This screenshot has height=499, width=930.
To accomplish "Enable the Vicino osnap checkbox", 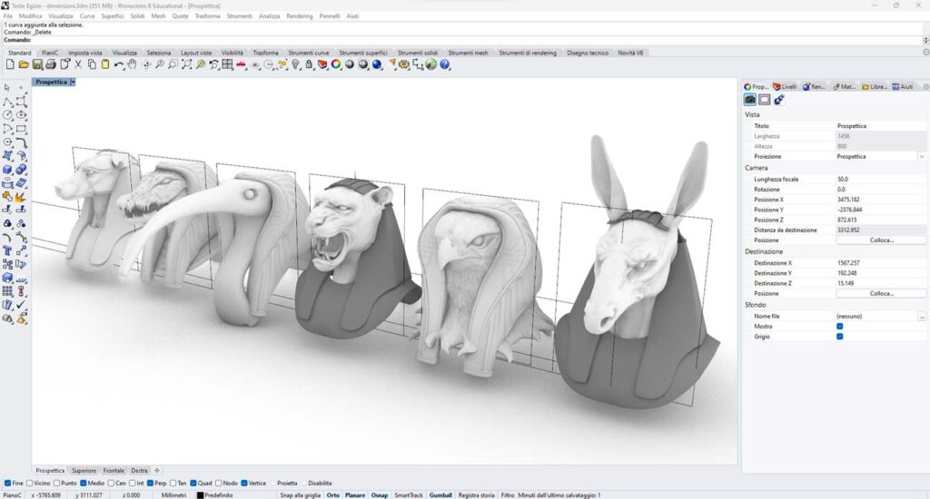I will 29,483.
